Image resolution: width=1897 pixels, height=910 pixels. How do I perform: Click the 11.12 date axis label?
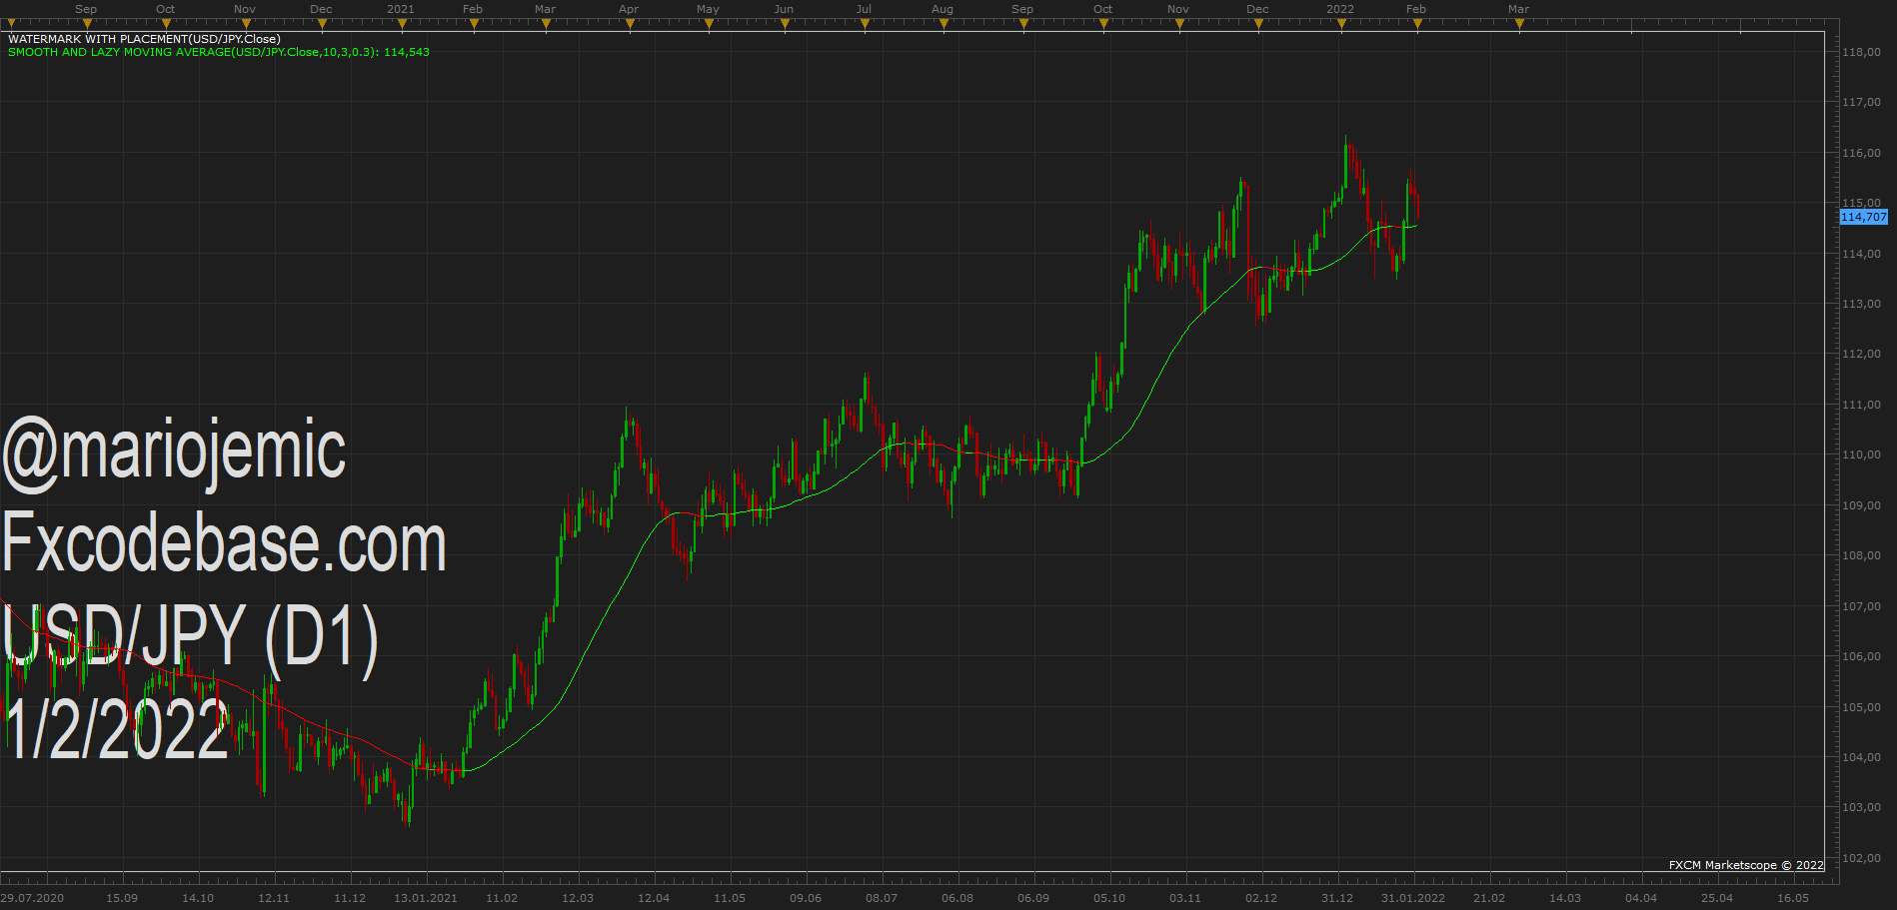(350, 898)
